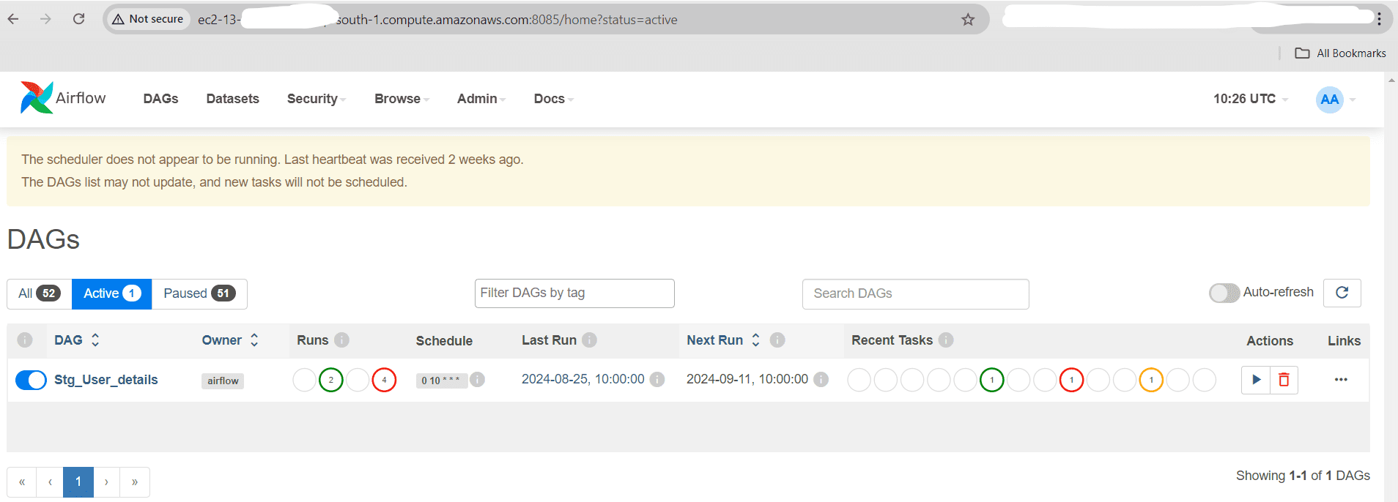Open the Stg_User_details DAG link

coord(106,380)
